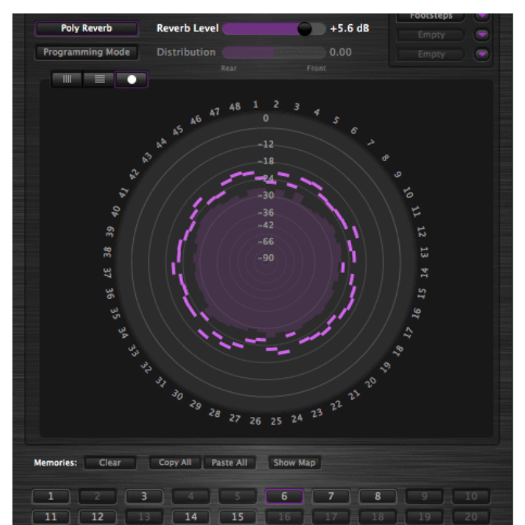The image size is (525, 525).
Task: Select the vertical bars view icon
Action: pos(67,79)
